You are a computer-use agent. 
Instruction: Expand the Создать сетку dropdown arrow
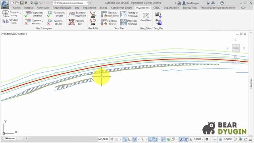(x=20, y=14)
